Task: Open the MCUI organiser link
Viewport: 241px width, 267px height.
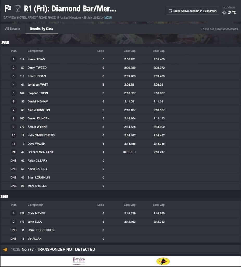Action: coord(108,17)
